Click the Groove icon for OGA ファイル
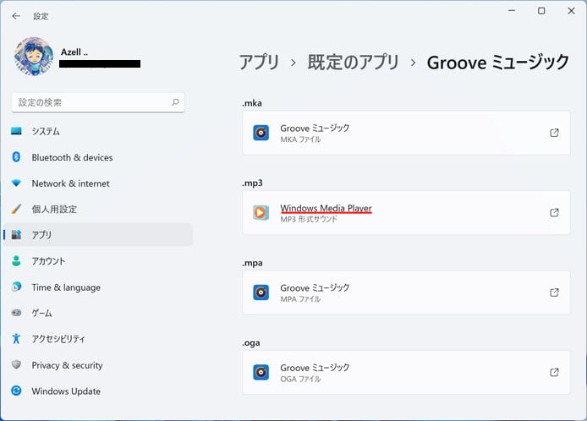This screenshot has width=587, height=421. (261, 372)
